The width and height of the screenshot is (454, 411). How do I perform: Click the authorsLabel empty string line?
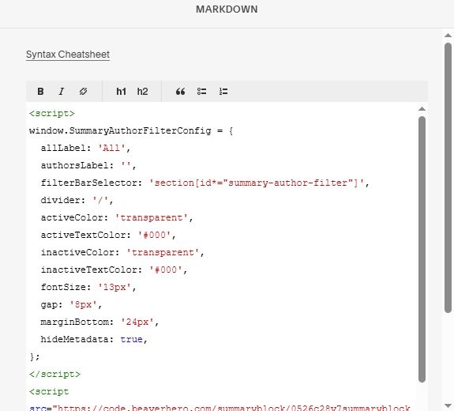click(x=88, y=165)
